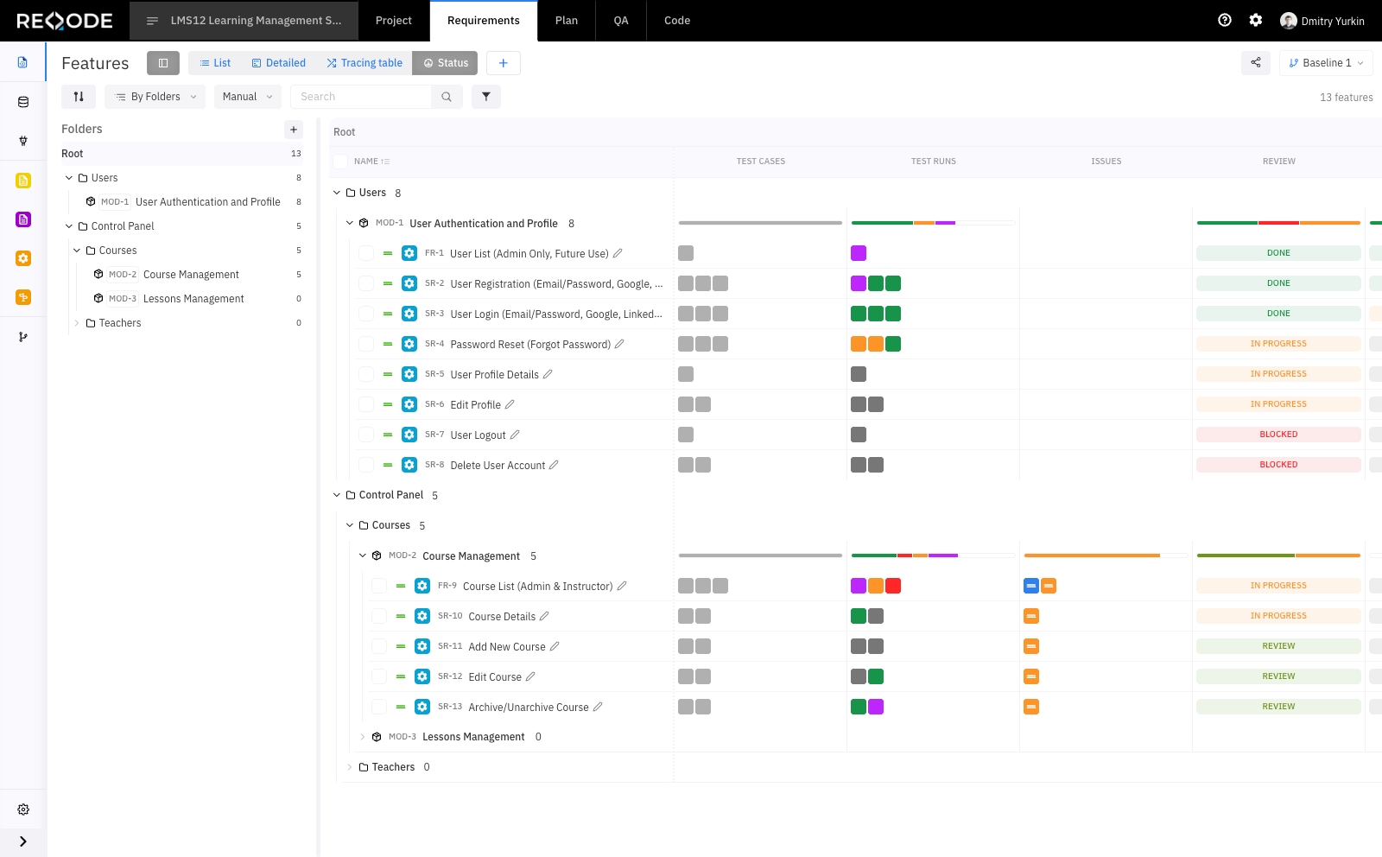Check the FR-1 User List checkbox
The image size is (1382, 857).
366,253
